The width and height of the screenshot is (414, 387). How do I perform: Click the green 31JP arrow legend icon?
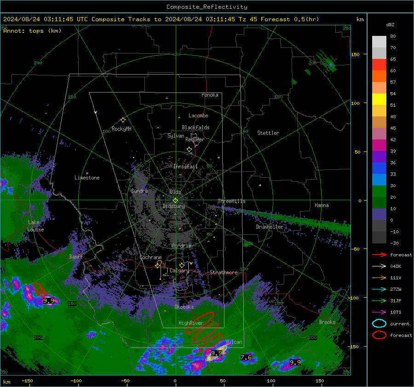[379, 300]
